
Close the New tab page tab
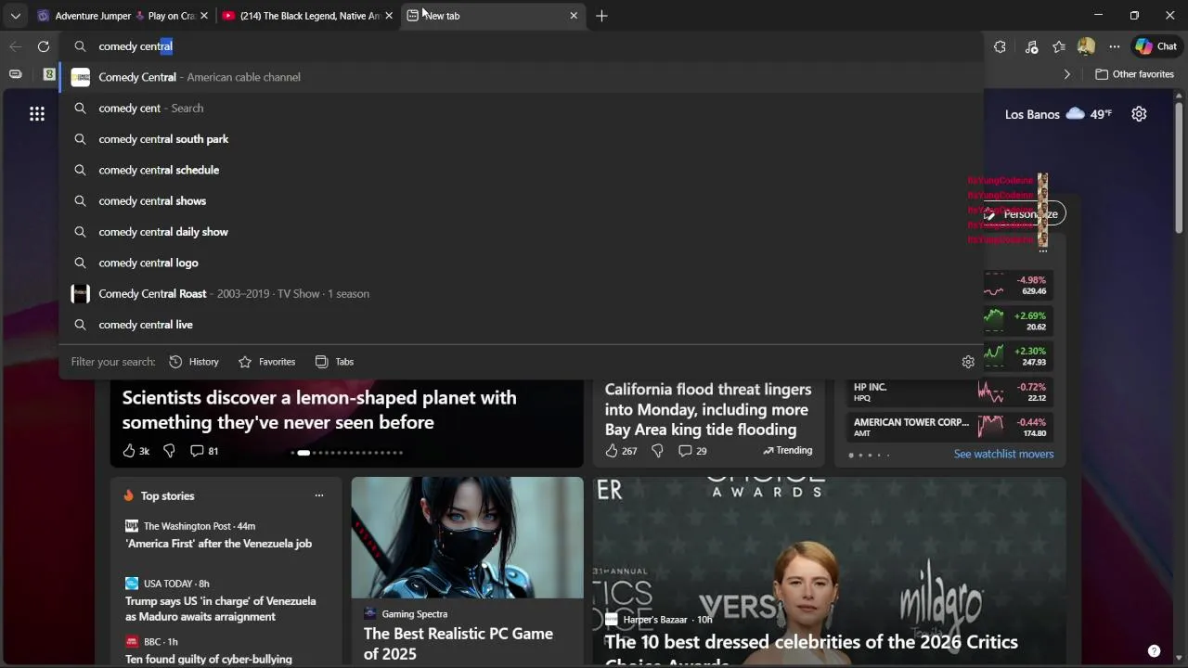[574, 16]
